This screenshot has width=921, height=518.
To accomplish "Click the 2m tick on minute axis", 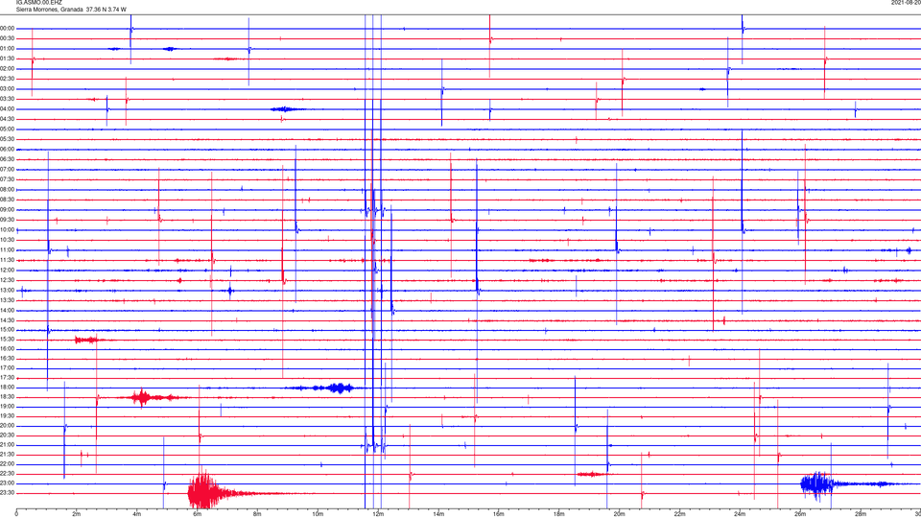I will tap(77, 514).
